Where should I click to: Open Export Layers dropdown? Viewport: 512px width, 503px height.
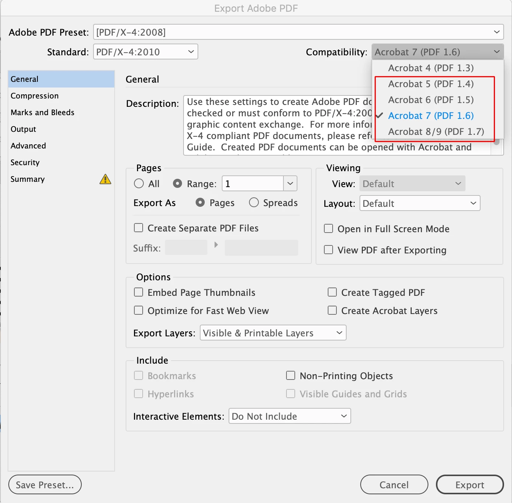coord(273,333)
